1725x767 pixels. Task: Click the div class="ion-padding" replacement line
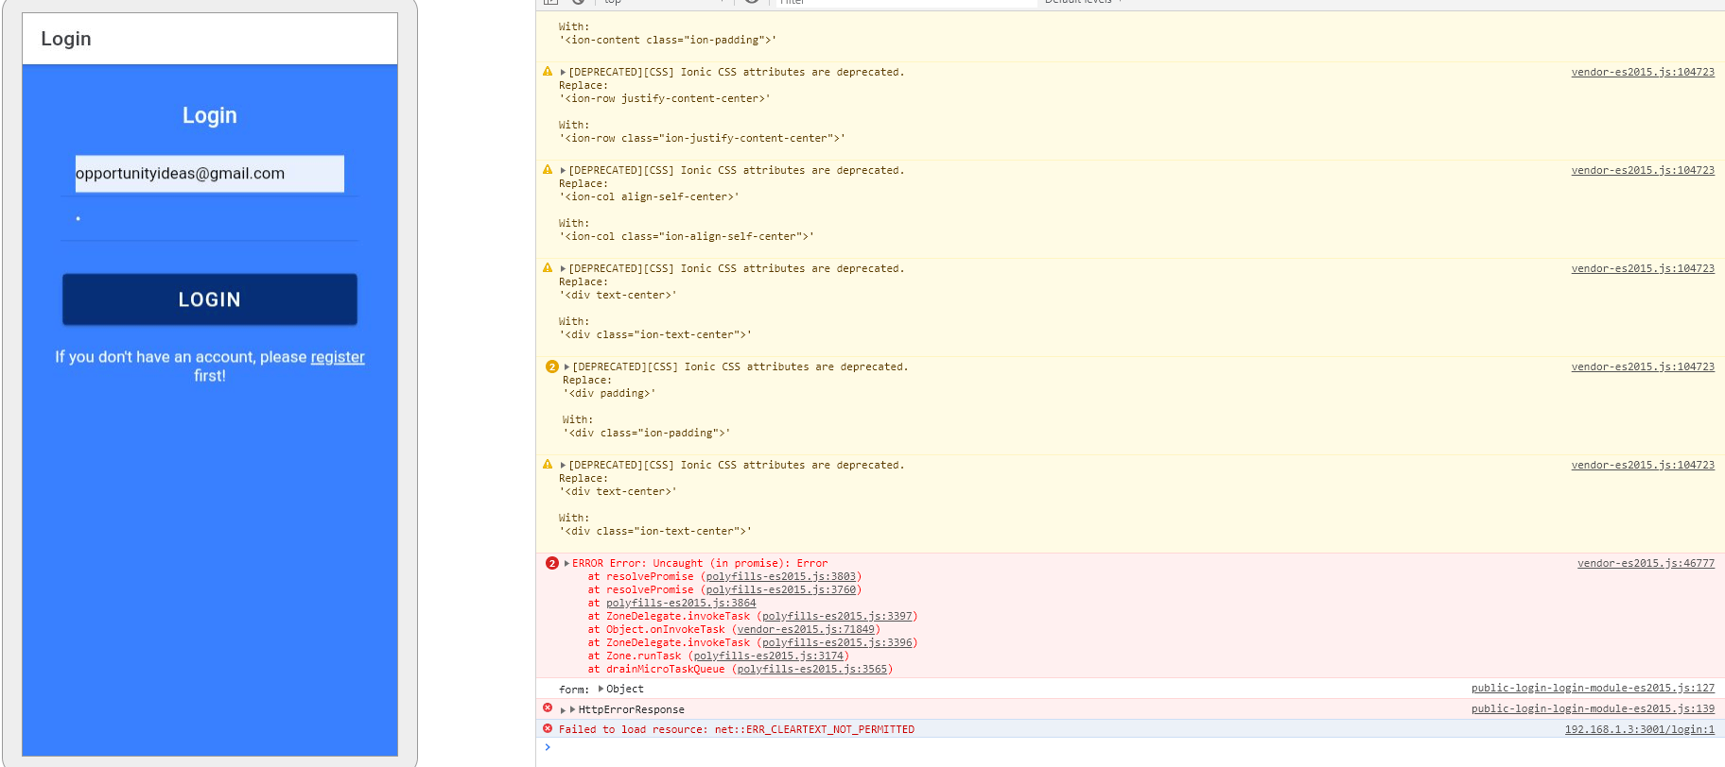(x=647, y=433)
